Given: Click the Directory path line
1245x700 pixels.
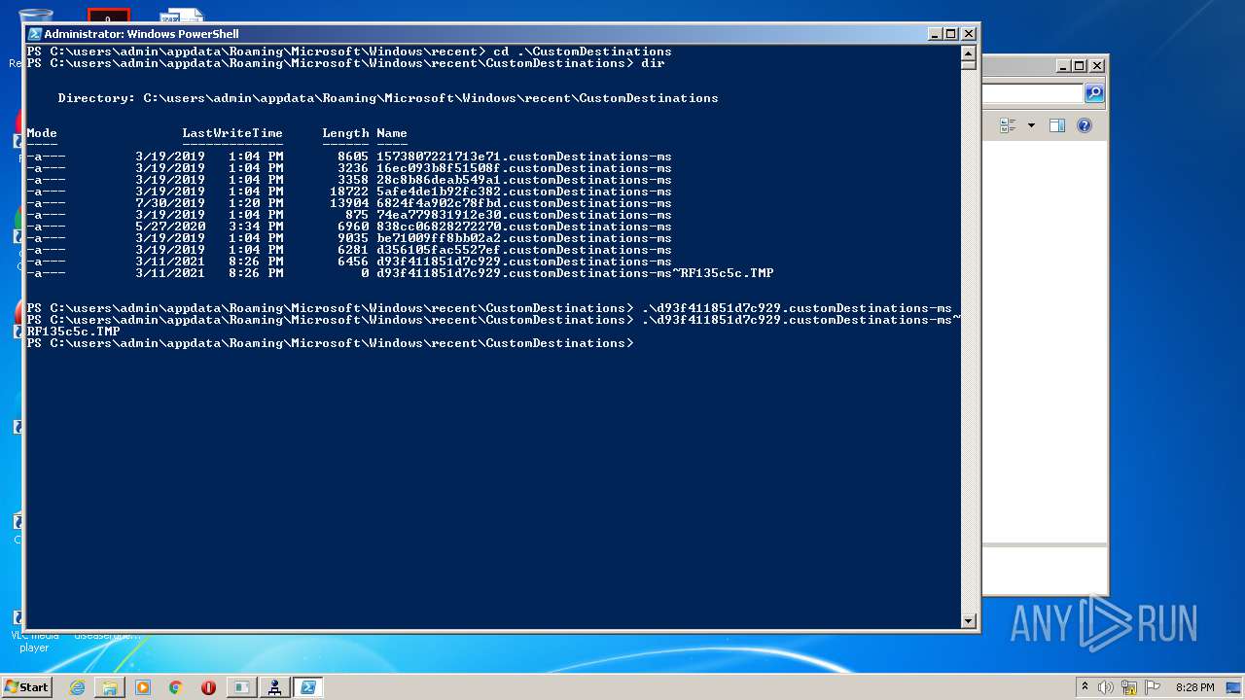Looking at the screenshot, I should tap(388, 98).
